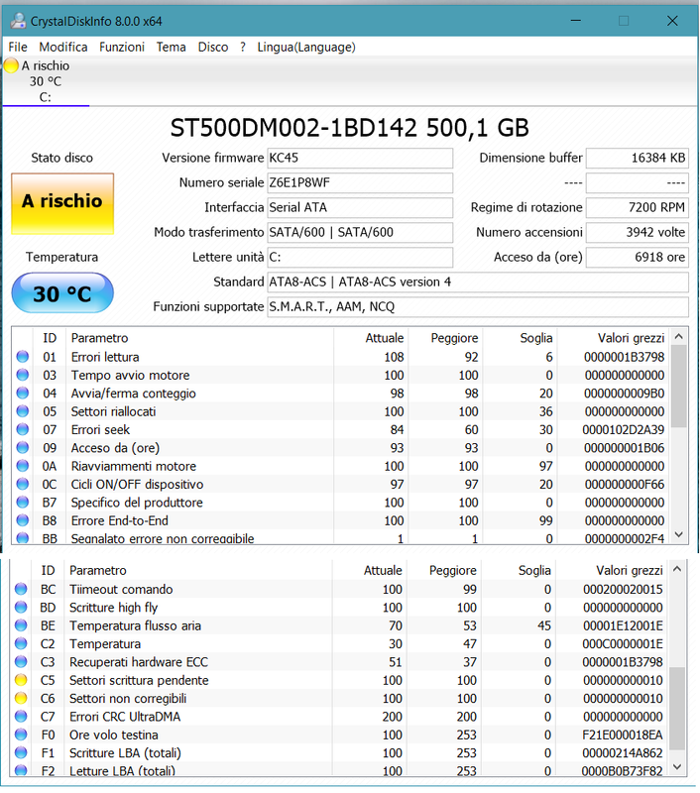Click the blue status dot for Errore End-to-End
The image size is (700, 793).
[22, 520]
